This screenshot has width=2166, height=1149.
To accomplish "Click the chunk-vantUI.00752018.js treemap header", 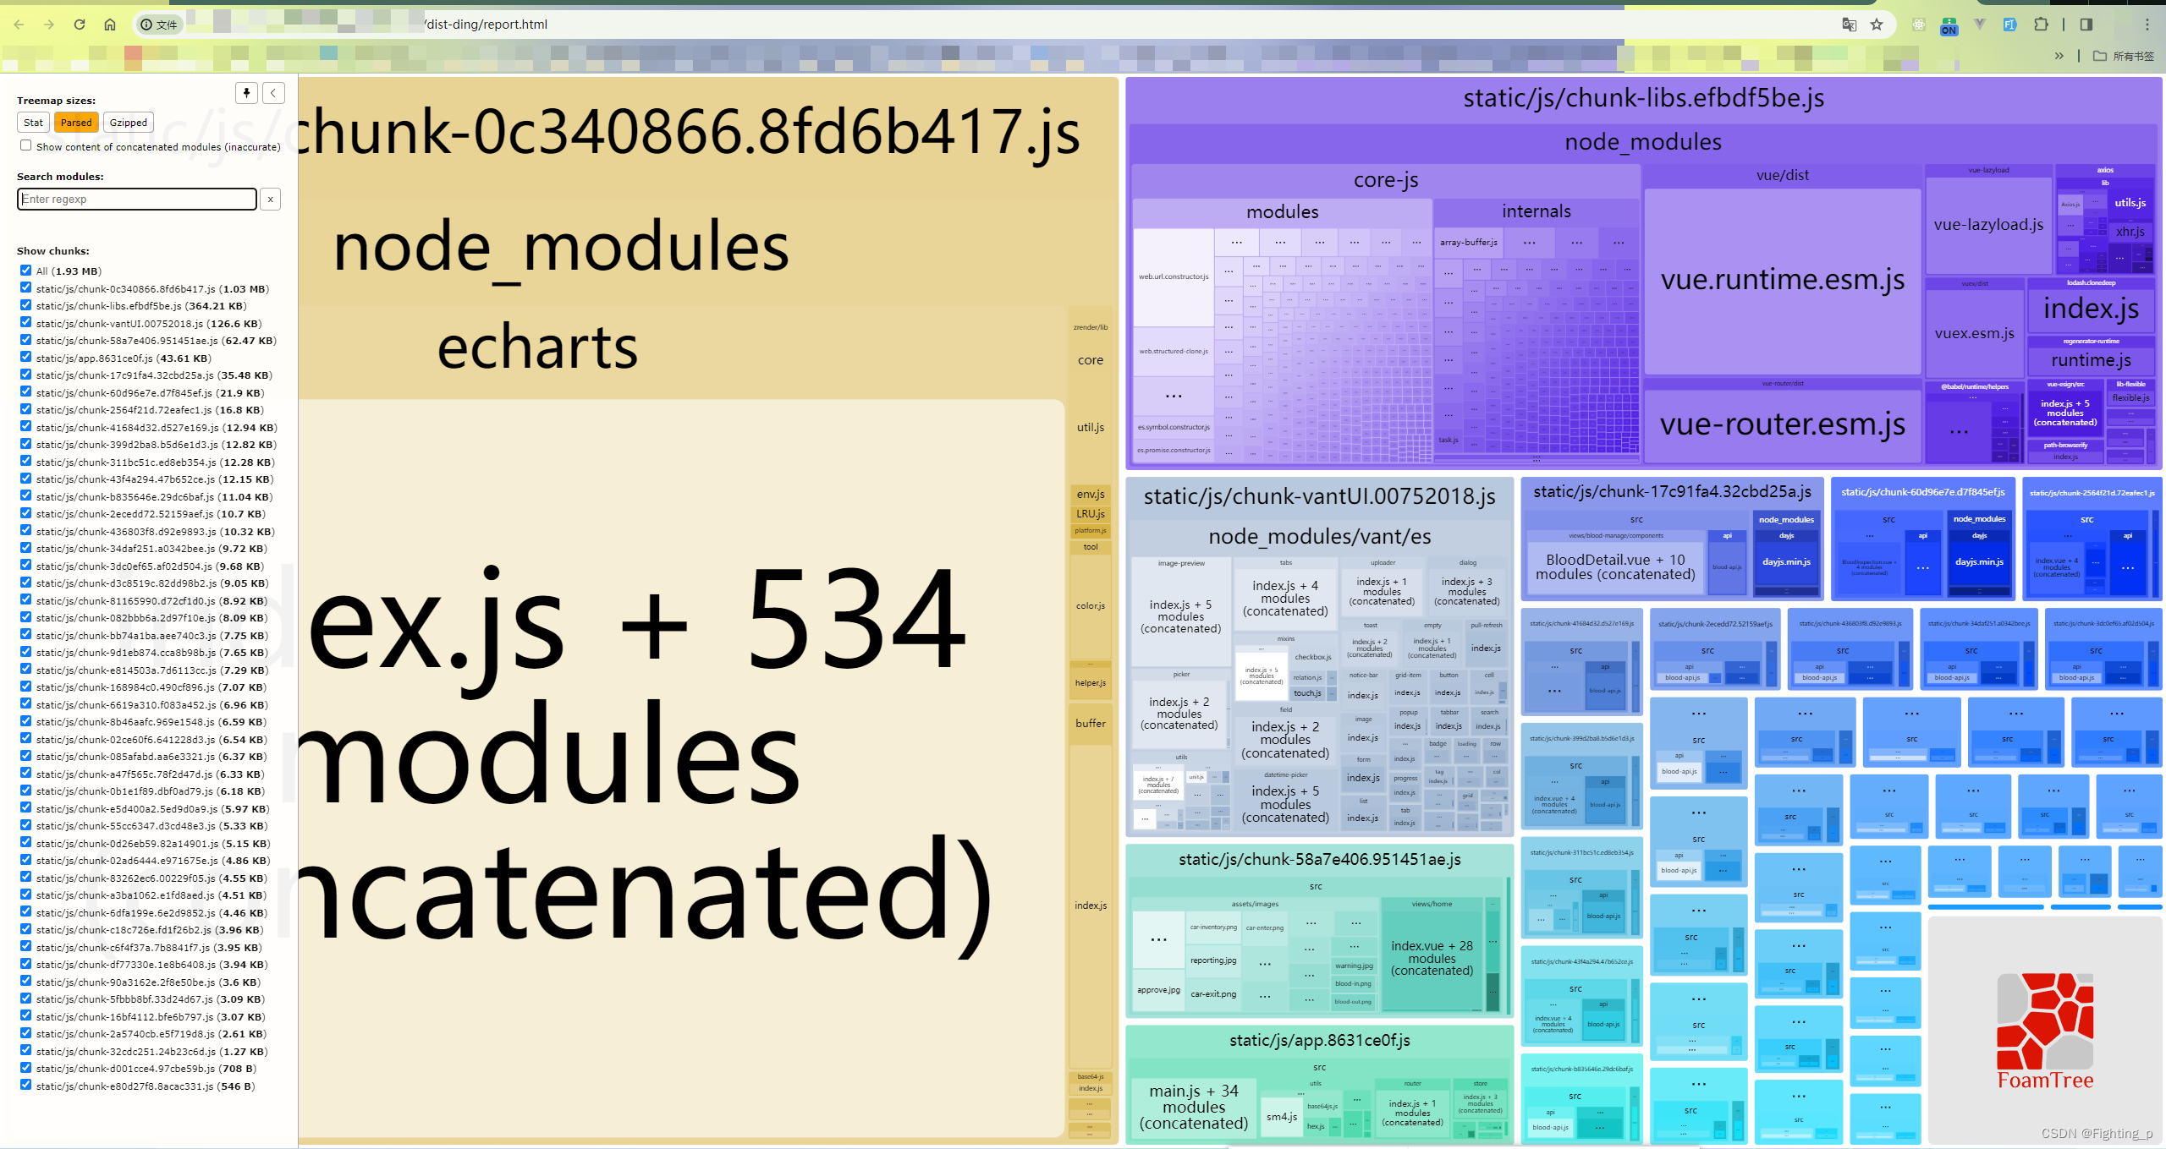I will 1319,496.
